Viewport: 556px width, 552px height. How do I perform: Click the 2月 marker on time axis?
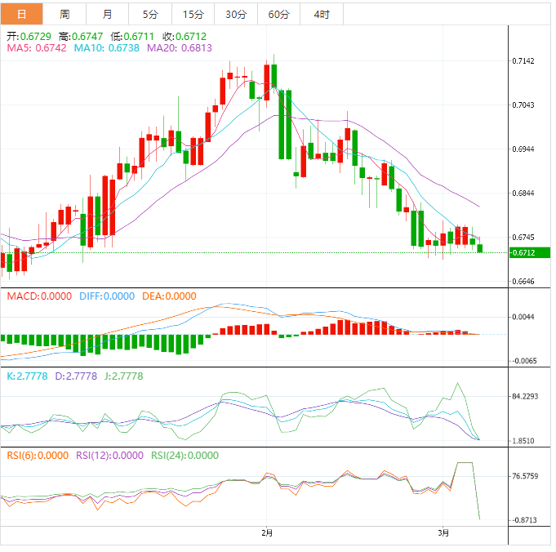click(267, 533)
